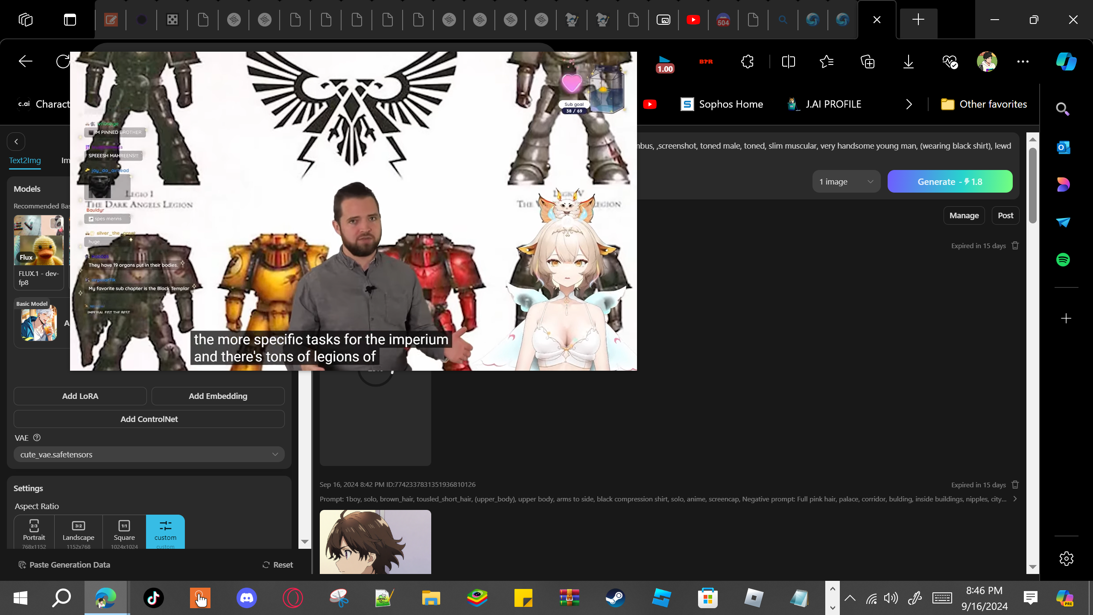The image size is (1093, 615).
Task: Open Copilot in the Edge toolbar
Action: click(1066, 61)
